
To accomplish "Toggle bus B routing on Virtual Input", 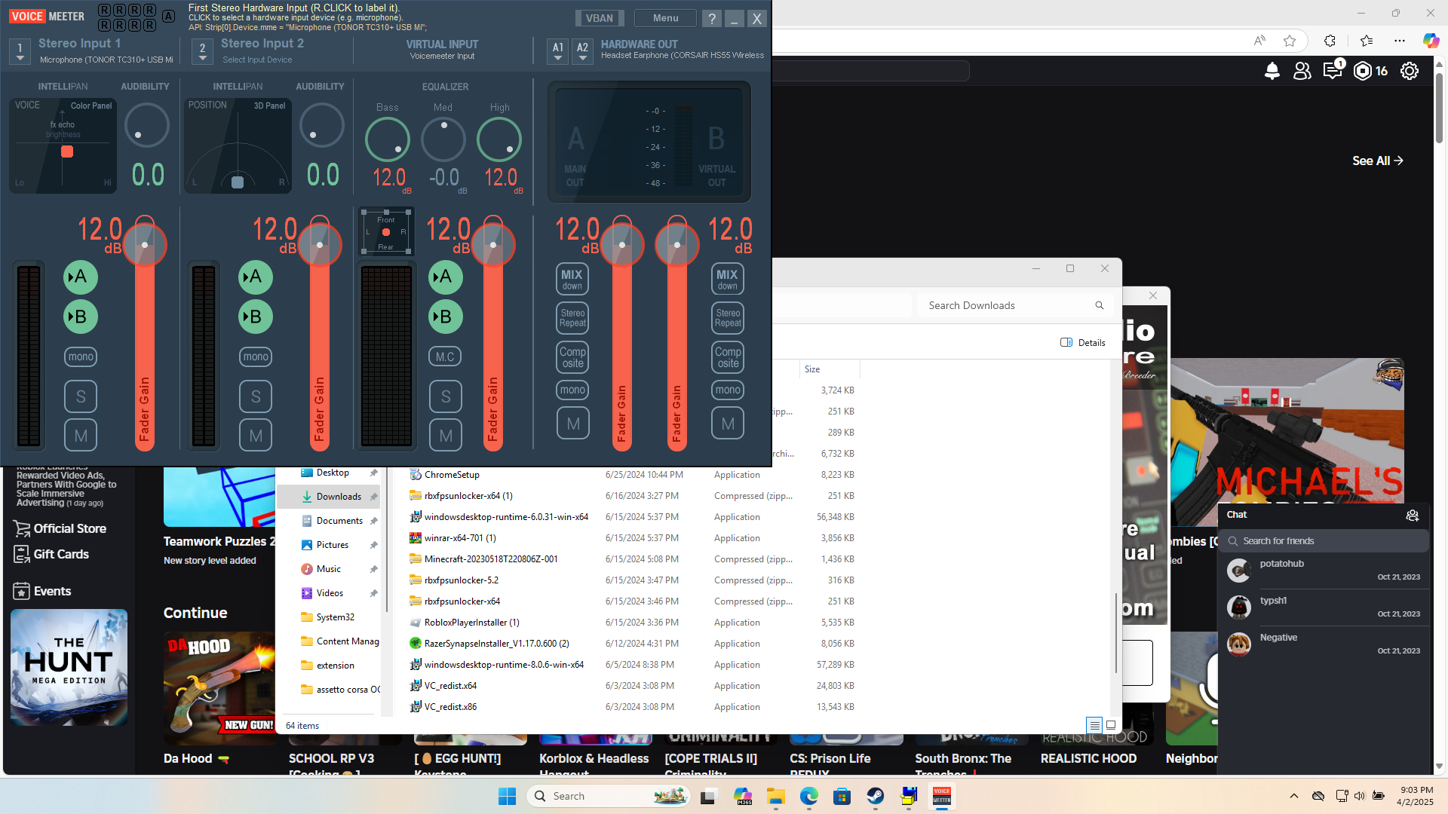I will (445, 317).
